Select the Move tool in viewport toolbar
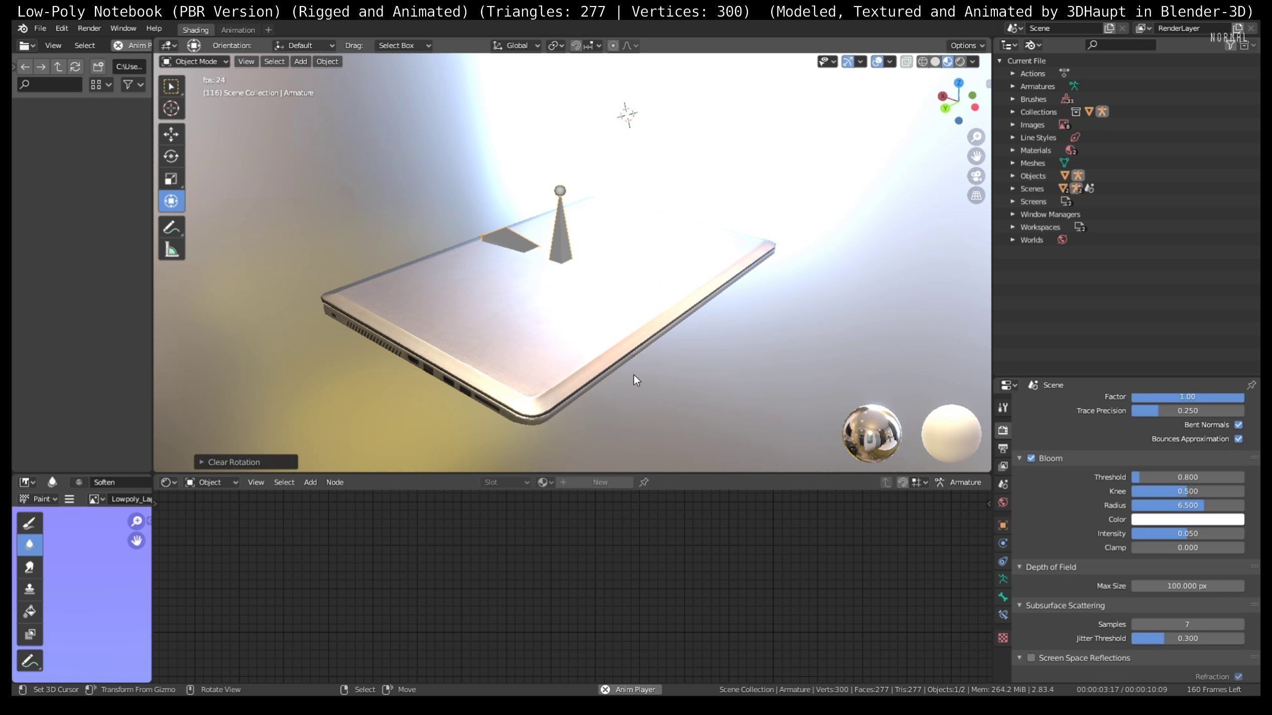The width and height of the screenshot is (1272, 715). pos(171,134)
